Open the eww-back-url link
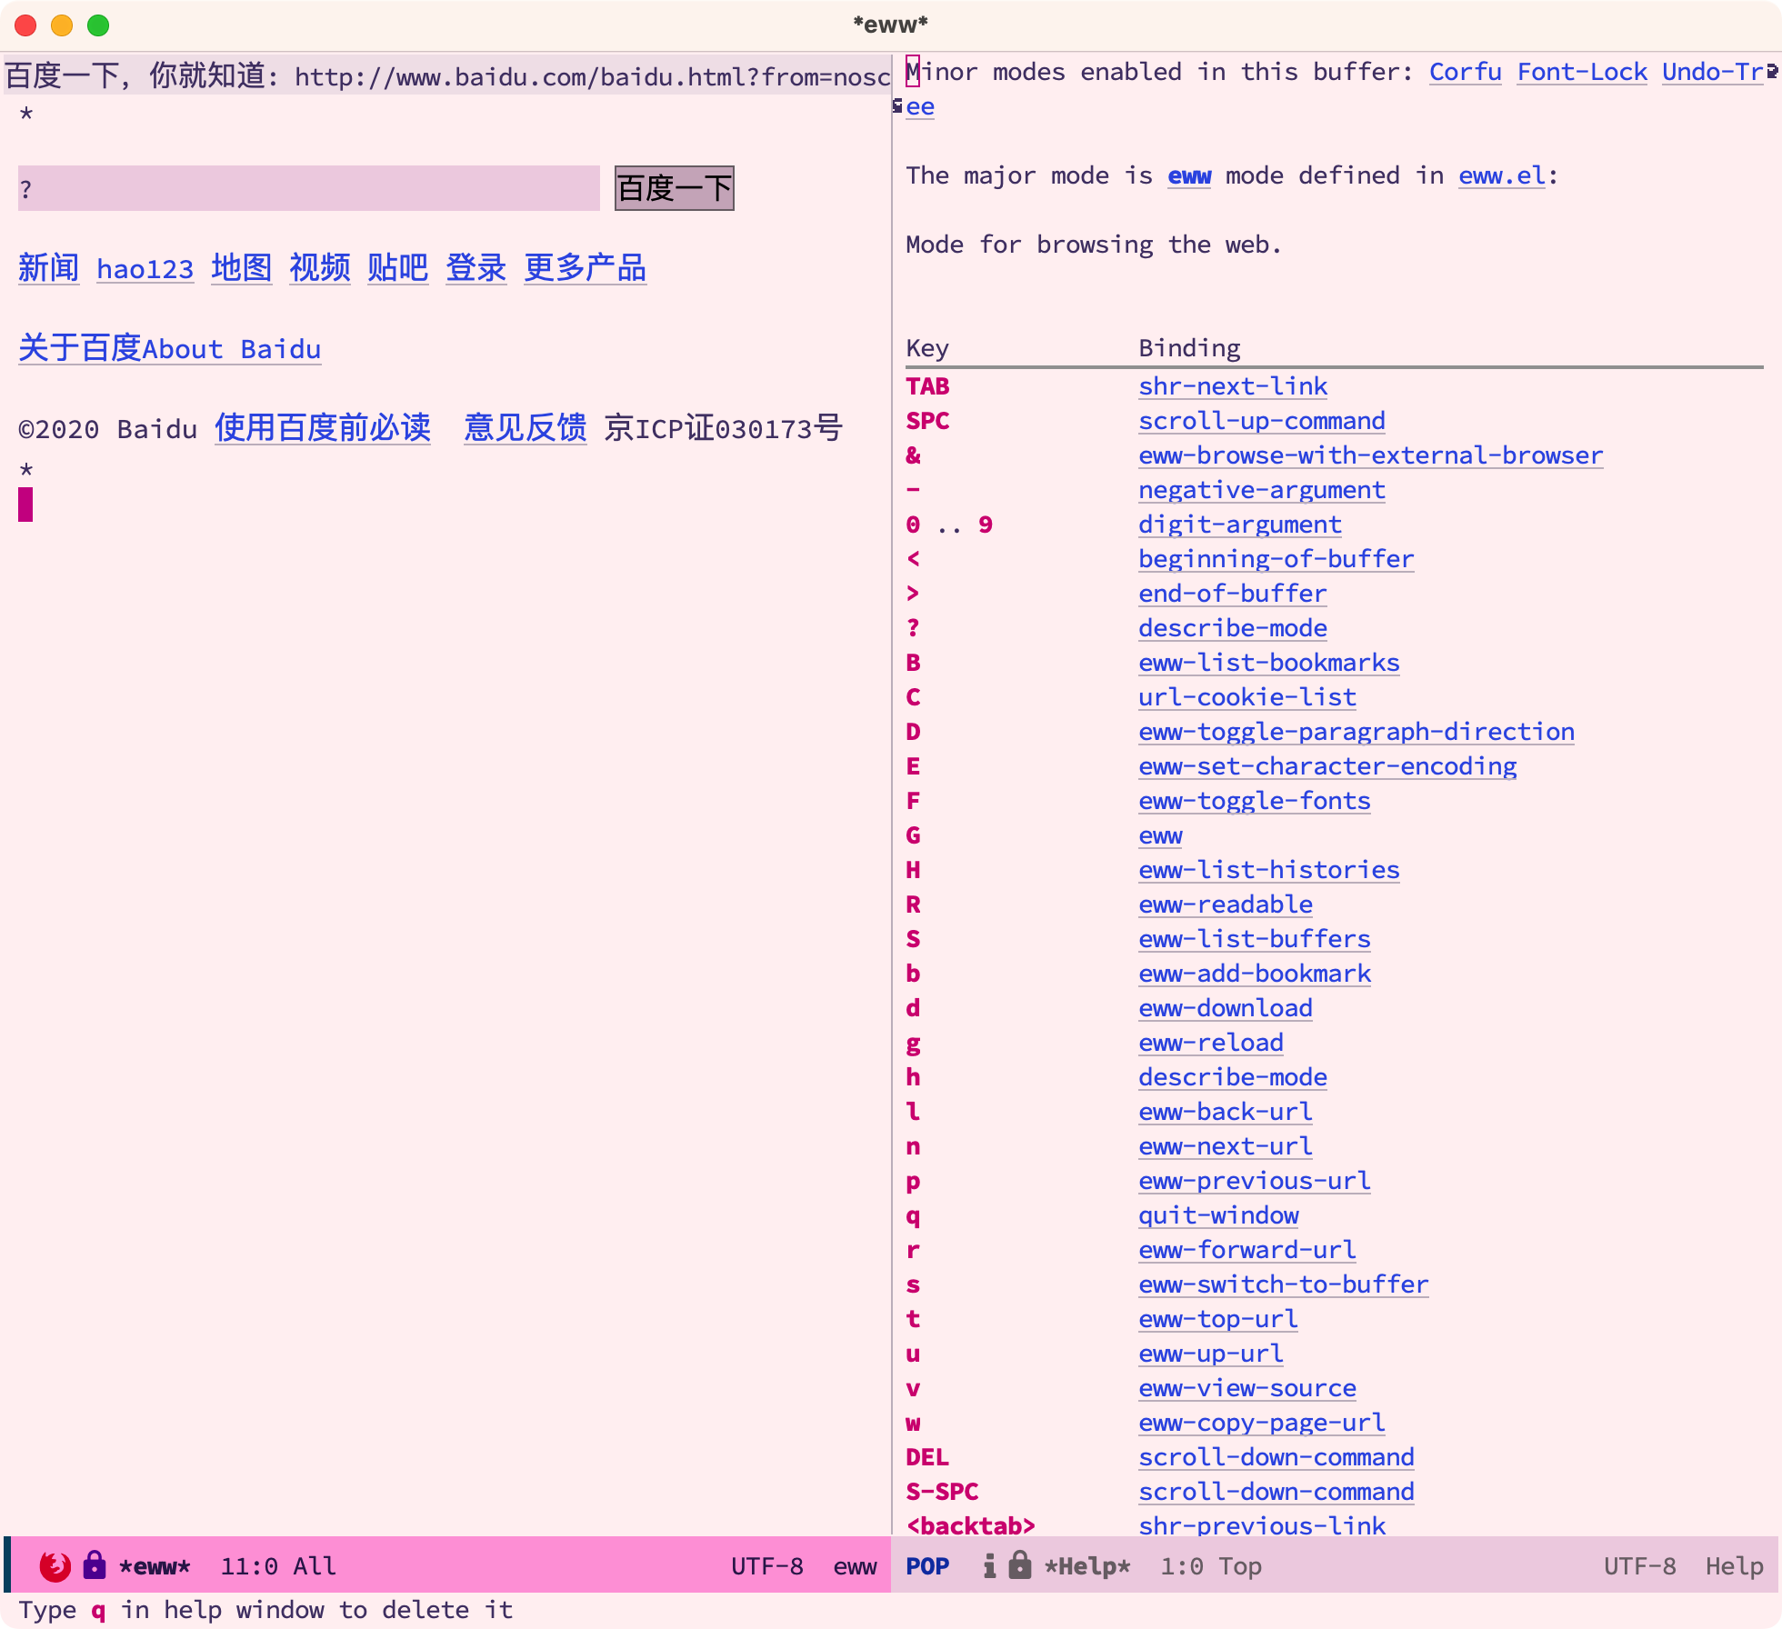The height and width of the screenshot is (1629, 1782). click(x=1226, y=1112)
